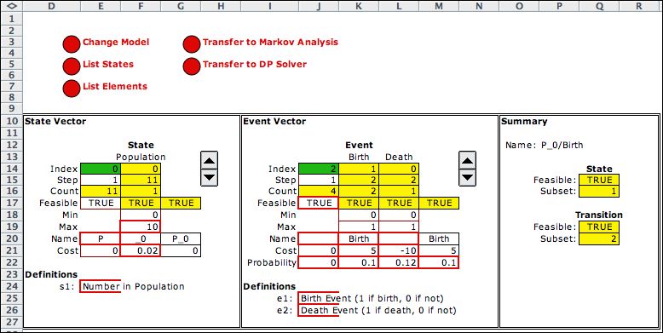Click Summary Transition Feasible TRUE cell
Image resolution: width=663 pixels, height=333 pixels.
click(x=599, y=227)
